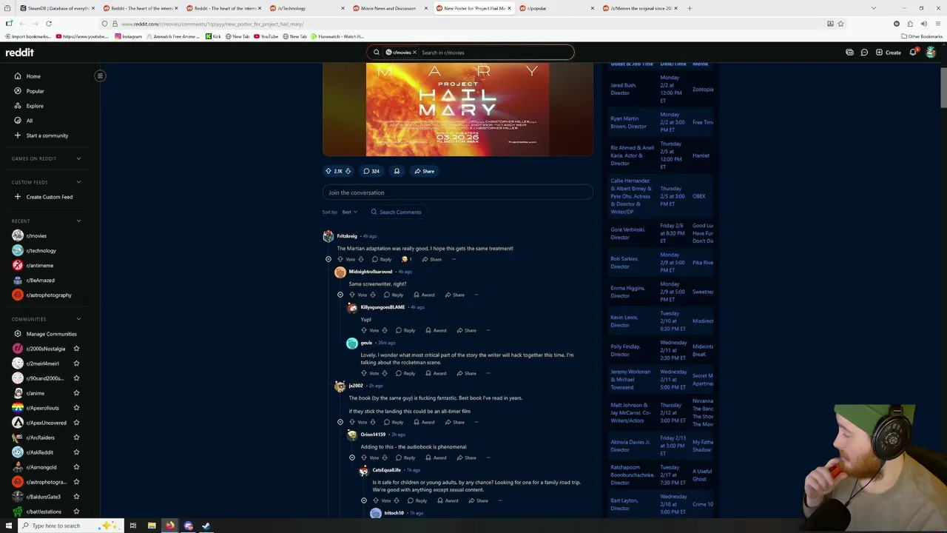Open more options on Fritzkreig's comment
The width and height of the screenshot is (947, 533).
pos(454,259)
